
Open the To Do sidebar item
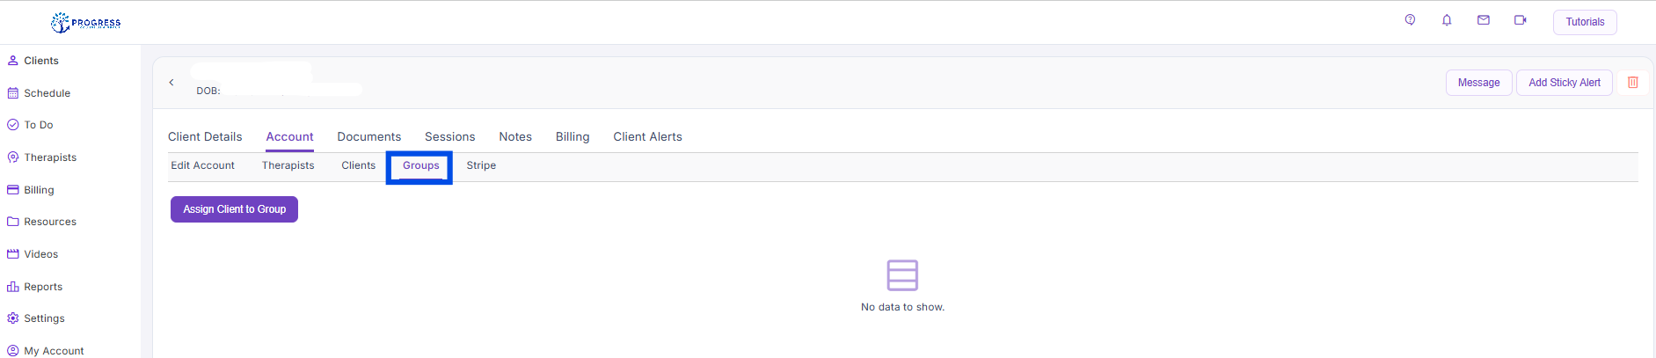click(x=38, y=125)
